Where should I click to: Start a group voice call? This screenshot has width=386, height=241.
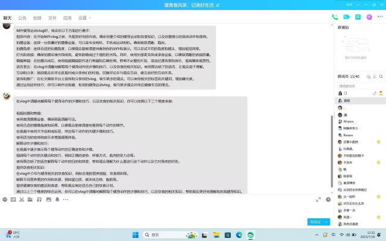click(x=334, y=17)
